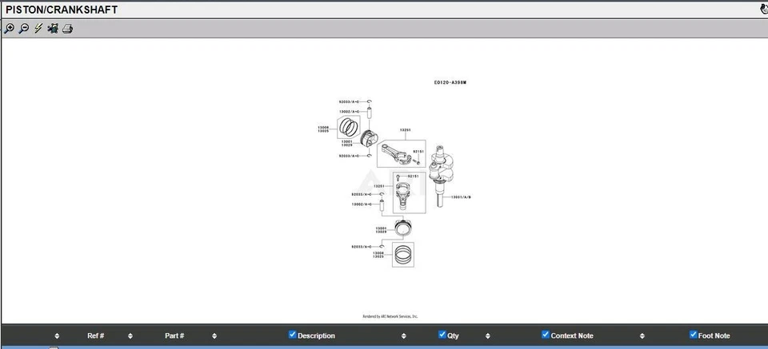Zoom in on the parts diagram

(x=9, y=29)
